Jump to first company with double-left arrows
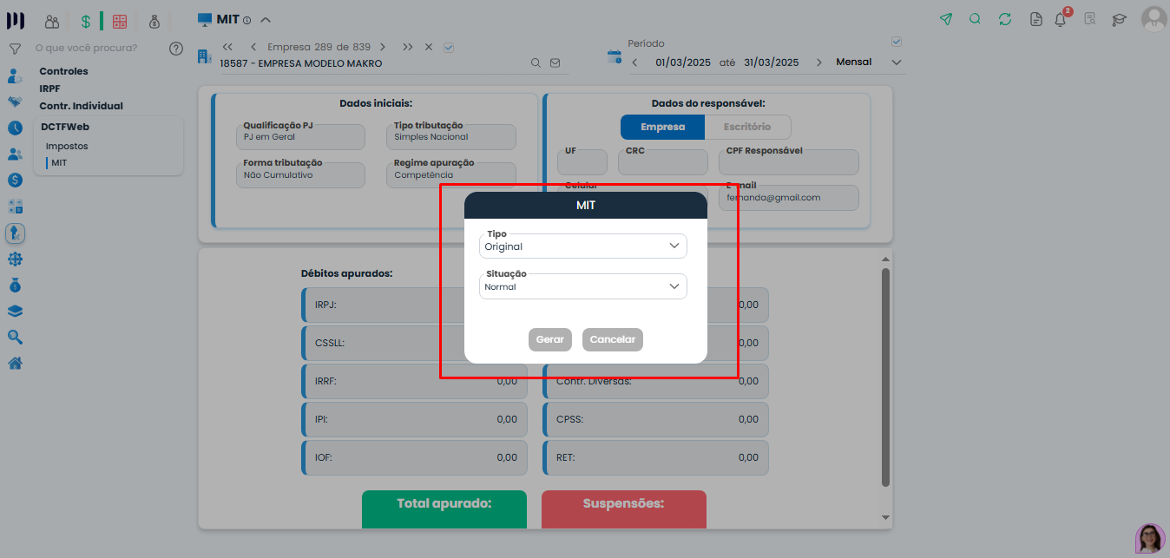Screen dimensions: 1170x558 (x=227, y=47)
